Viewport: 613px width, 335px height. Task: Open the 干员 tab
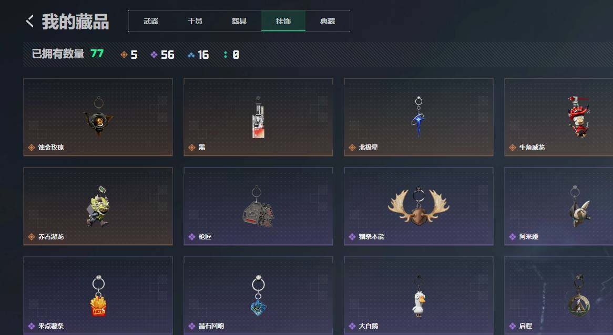click(x=195, y=21)
